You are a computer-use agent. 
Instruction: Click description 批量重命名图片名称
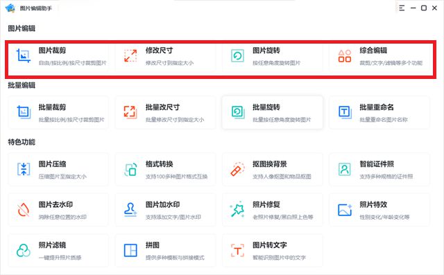384,120
